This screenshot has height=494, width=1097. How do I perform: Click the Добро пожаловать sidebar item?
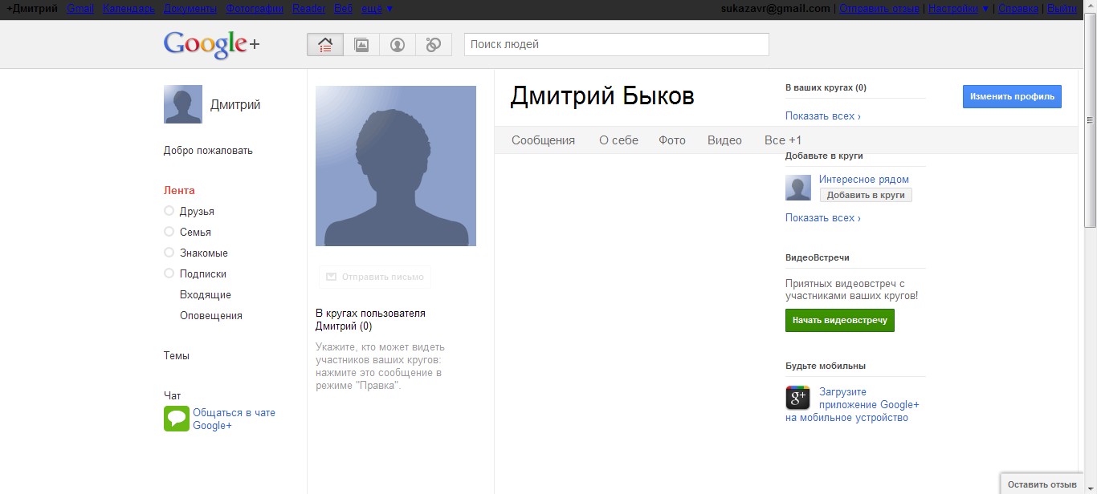pyautogui.click(x=208, y=150)
